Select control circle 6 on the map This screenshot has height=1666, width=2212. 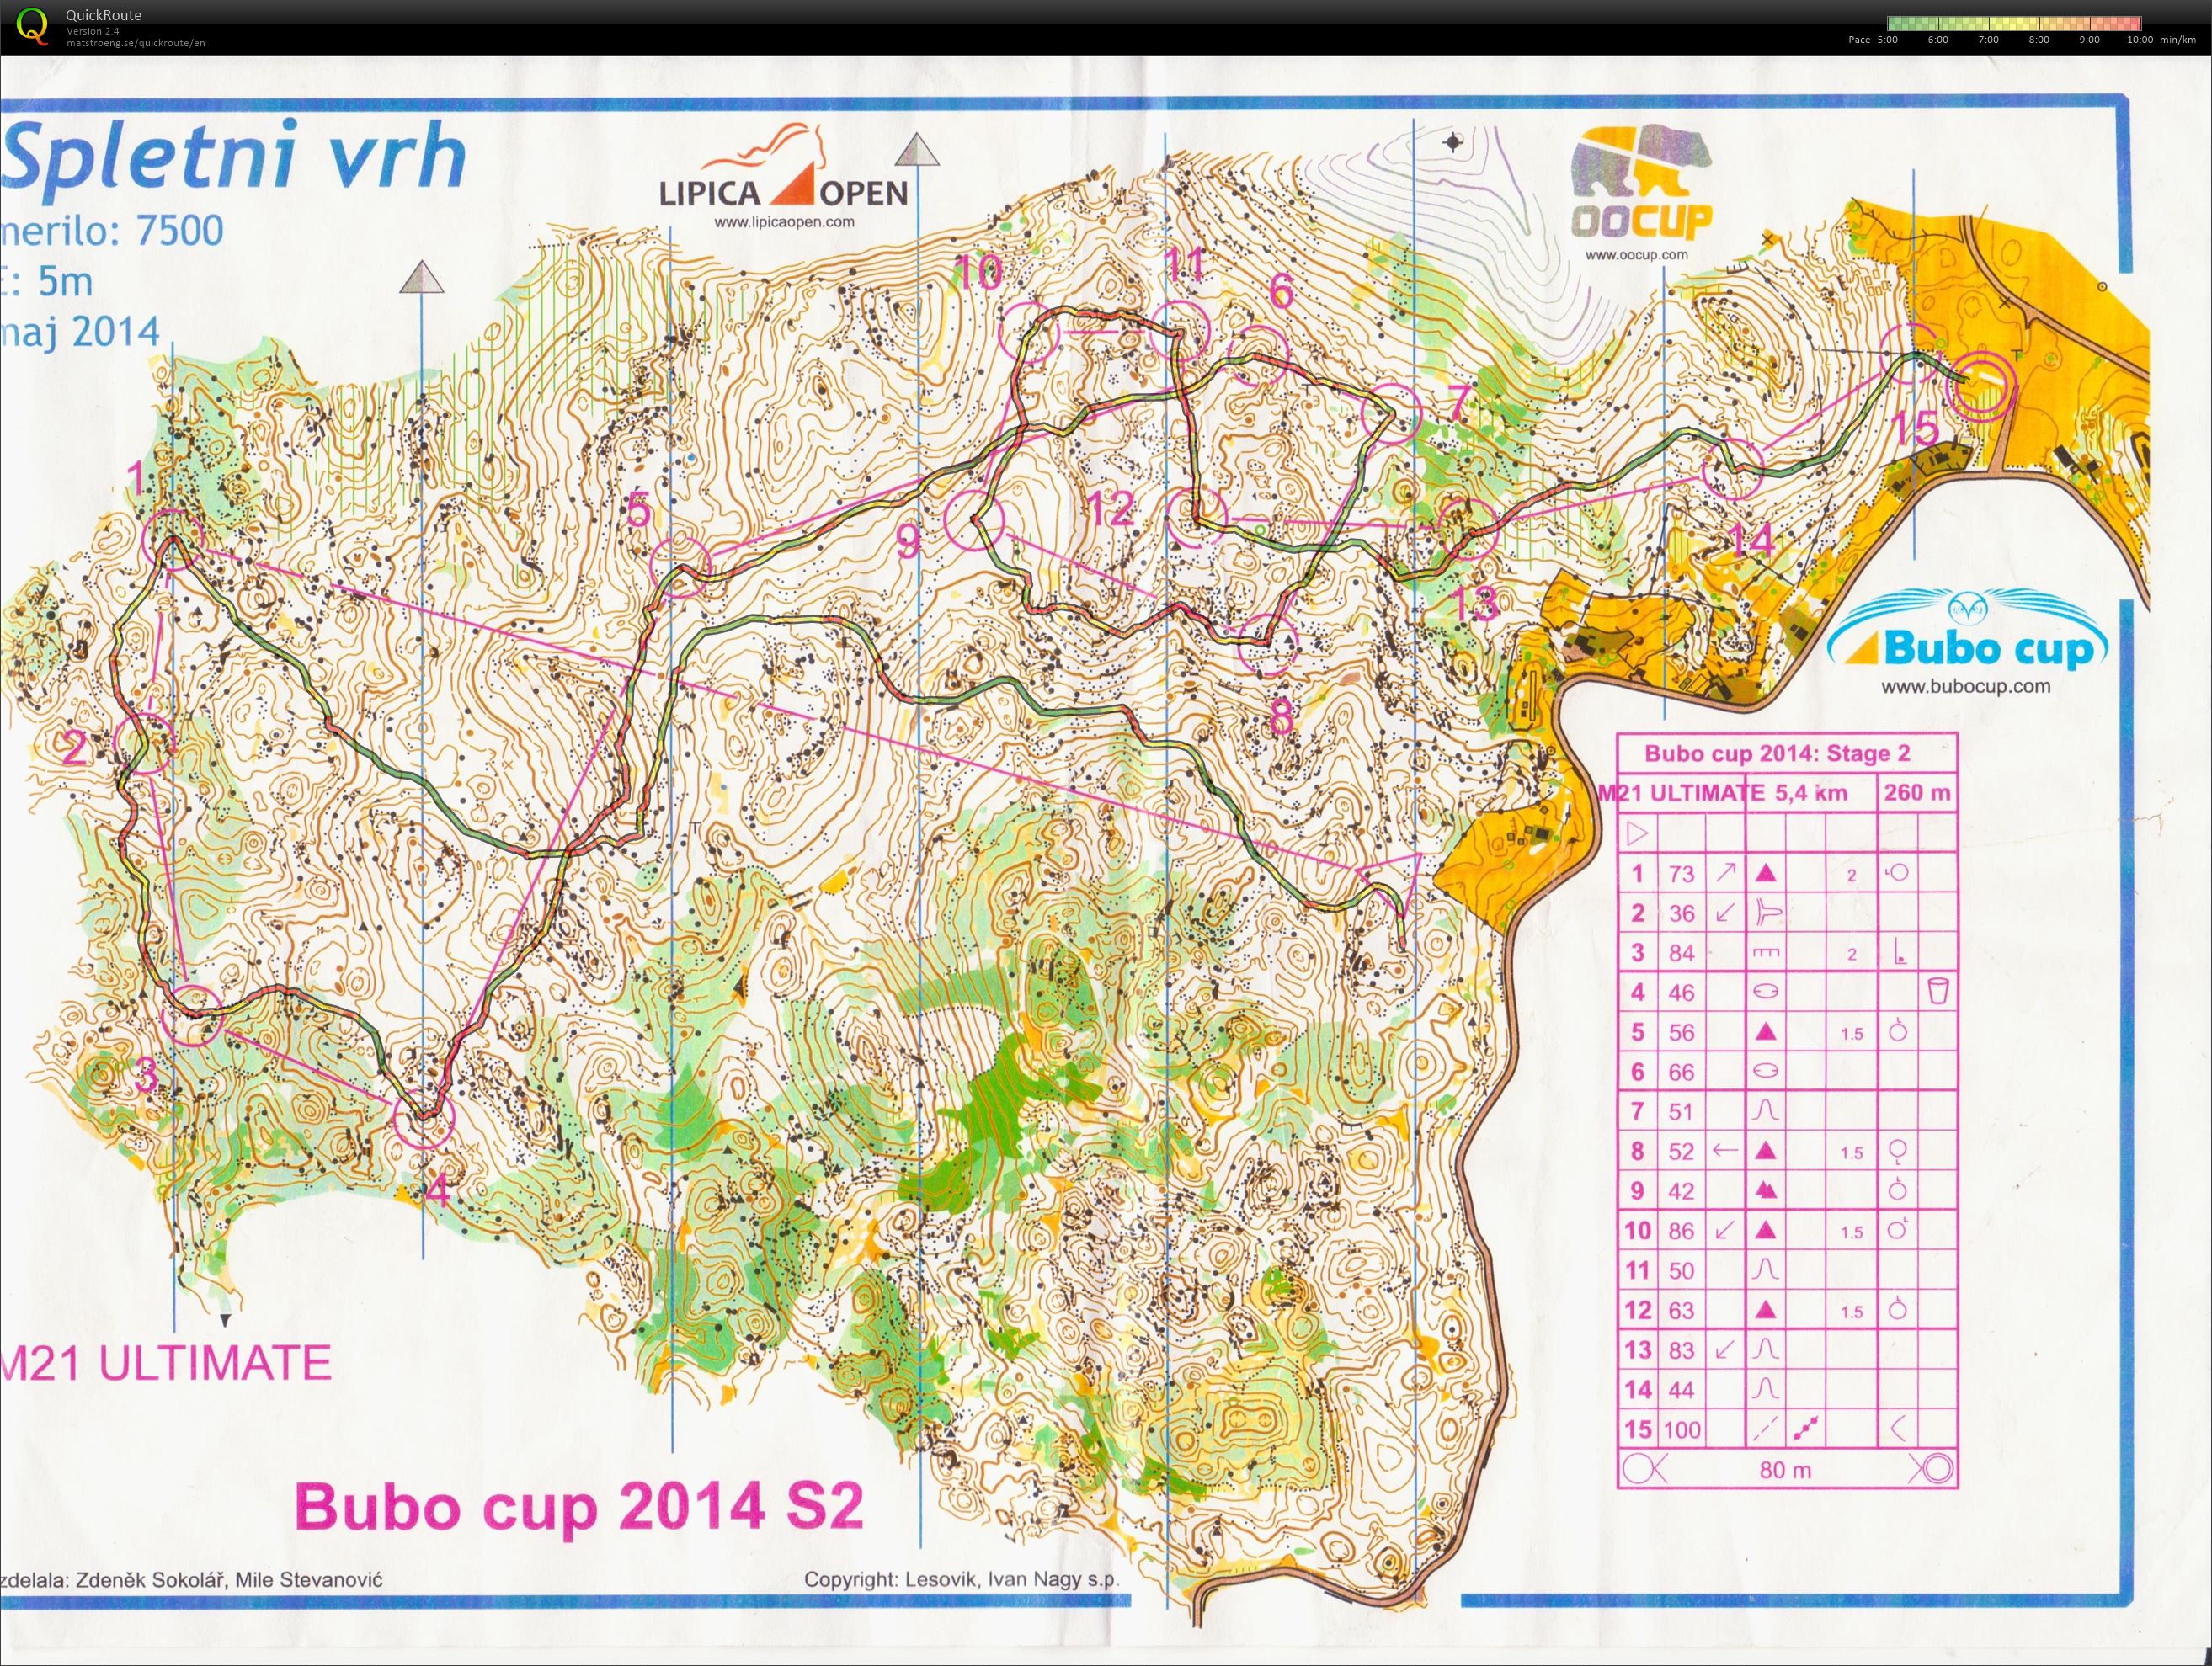point(1256,358)
